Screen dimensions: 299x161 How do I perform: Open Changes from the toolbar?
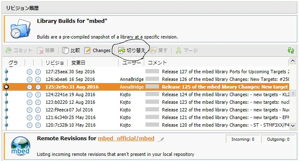tap(97, 50)
